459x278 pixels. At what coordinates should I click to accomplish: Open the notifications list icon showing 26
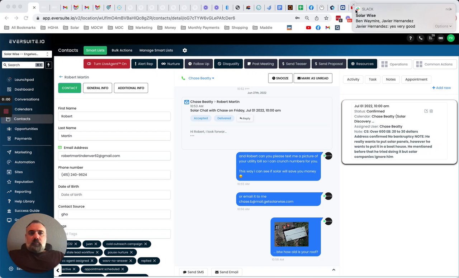click(x=431, y=38)
